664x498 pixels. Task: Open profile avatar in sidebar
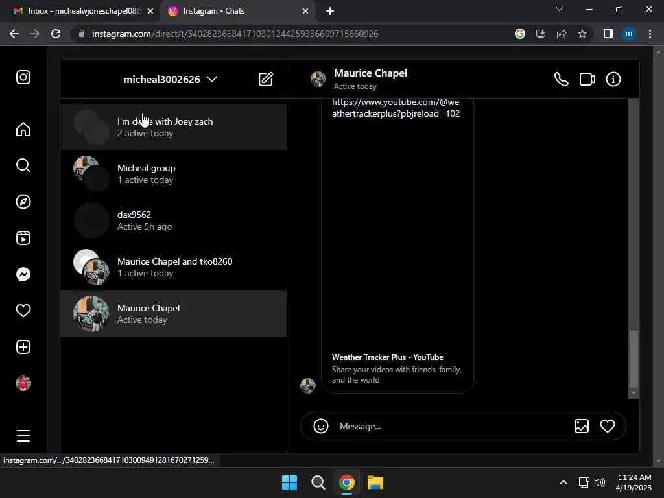click(x=23, y=383)
